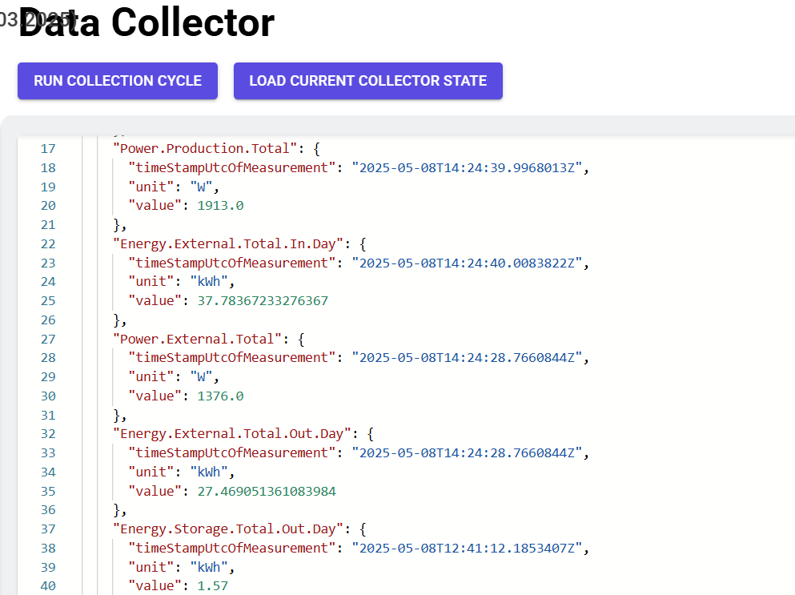Click the Data Collector page heading
795x595 pixels.
[x=146, y=22]
